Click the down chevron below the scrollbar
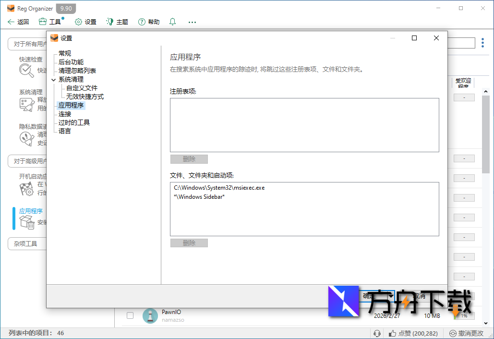 [x=486, y=324]
